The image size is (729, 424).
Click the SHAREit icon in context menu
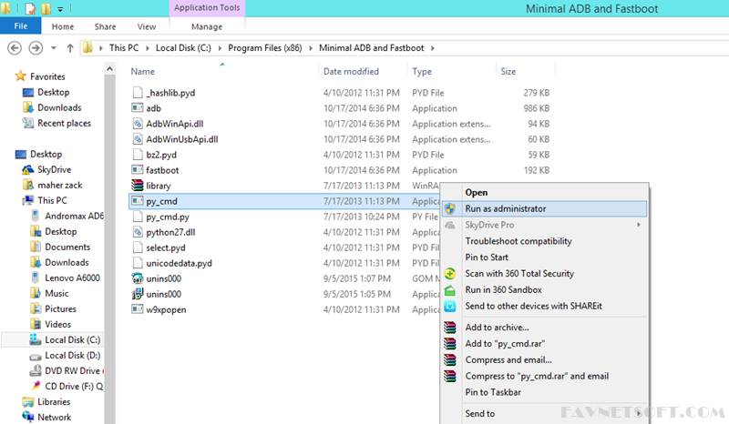(449, 306)
